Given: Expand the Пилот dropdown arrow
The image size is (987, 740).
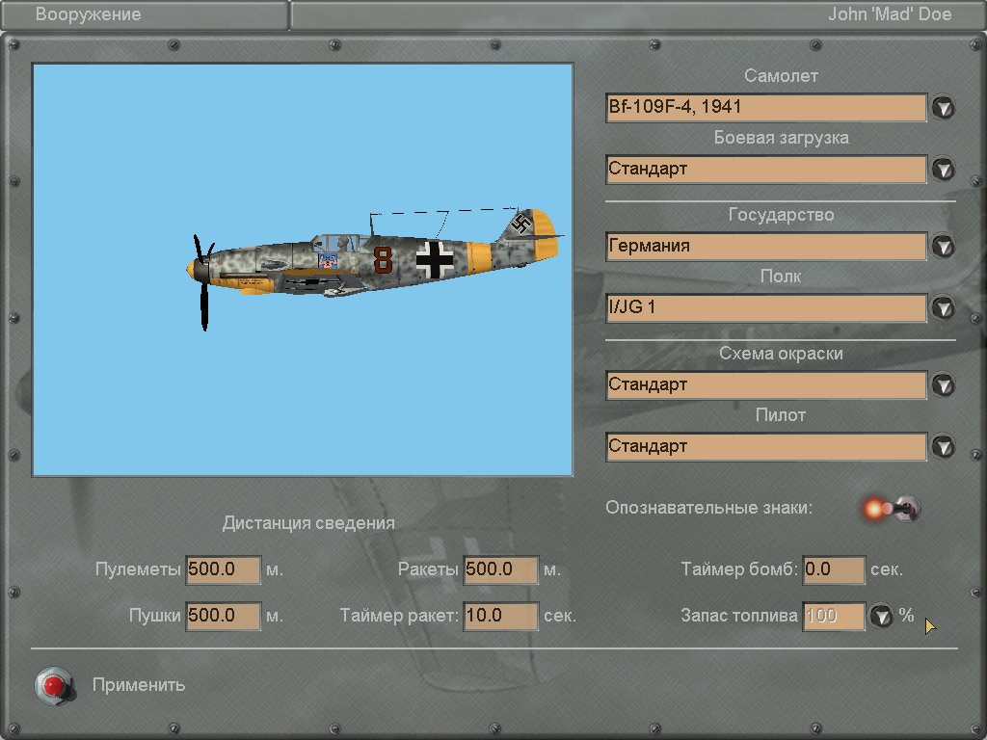Looking at the screenshot, I should [943, 447].
